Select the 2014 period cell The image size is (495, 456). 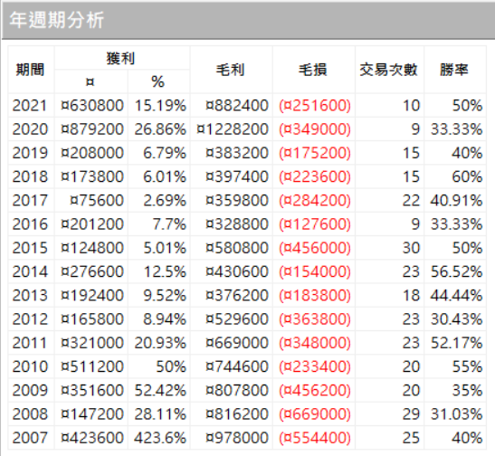click(30, 271)
